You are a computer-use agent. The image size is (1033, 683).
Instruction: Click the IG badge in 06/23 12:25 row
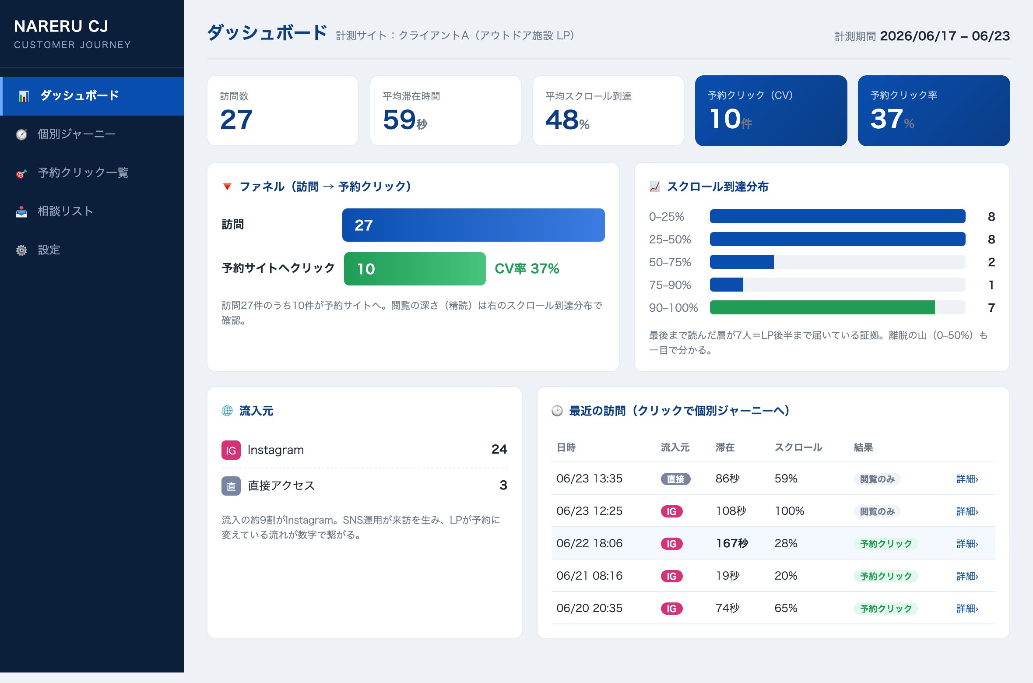click(x=671, y=511)
